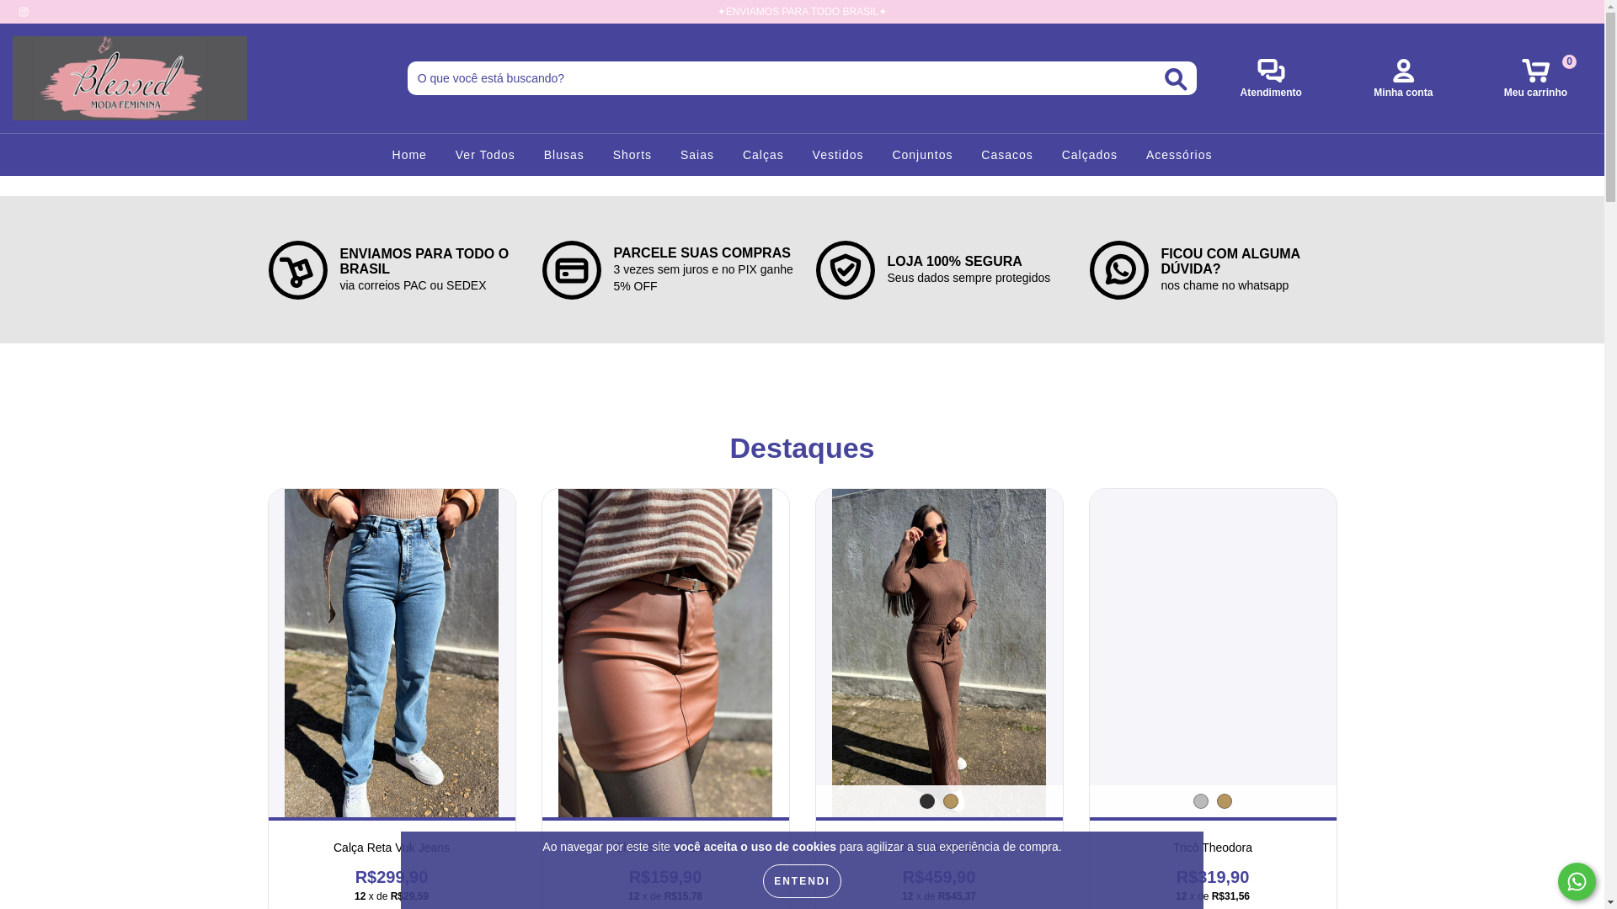The image size is (1617, 909).
Task: Open the Tricô Theodora title link
Action: coord(1213,848)
